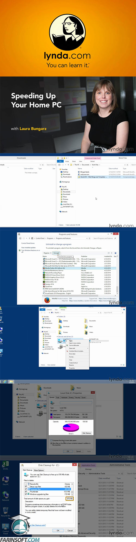The height and width of the screenshot is (542, 136).
Task: Toggle the Temporary files checkbox
Action: [x=26, y=489]
